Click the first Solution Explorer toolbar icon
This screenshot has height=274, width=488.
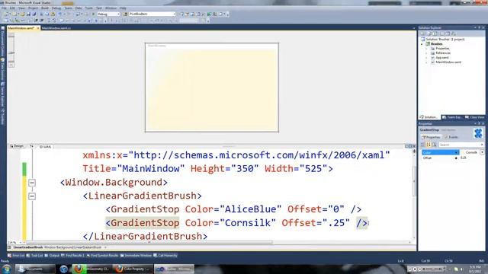point(422,33)
